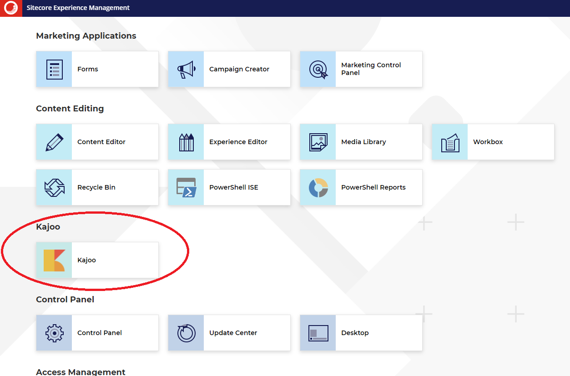Click the Marketing Applications heading
Image resolution: width=570 pixels, height=376 pixels.
pyautogui.click(x=86, y=36)
